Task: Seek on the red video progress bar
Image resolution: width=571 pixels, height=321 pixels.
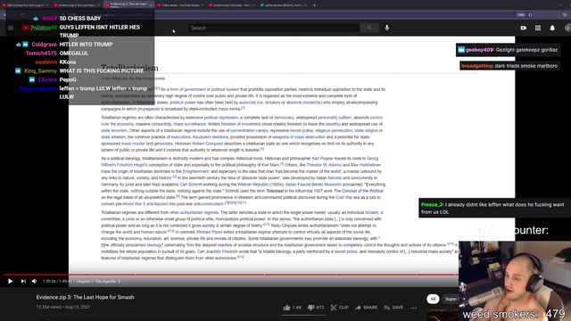Action: point(231,275)
